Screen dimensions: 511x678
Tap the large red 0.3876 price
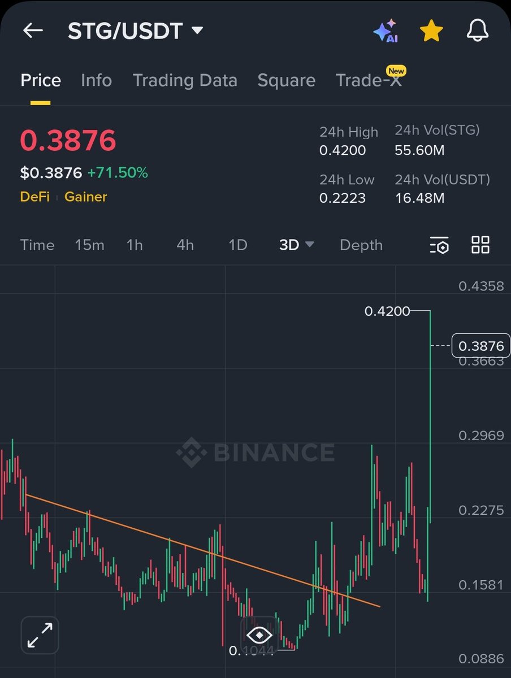tap(68, 141)
